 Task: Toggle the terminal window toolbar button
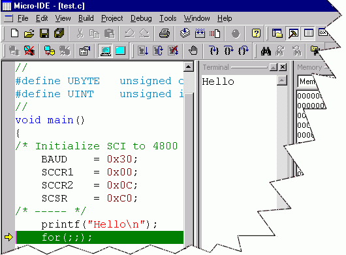[x=106, y=51]
